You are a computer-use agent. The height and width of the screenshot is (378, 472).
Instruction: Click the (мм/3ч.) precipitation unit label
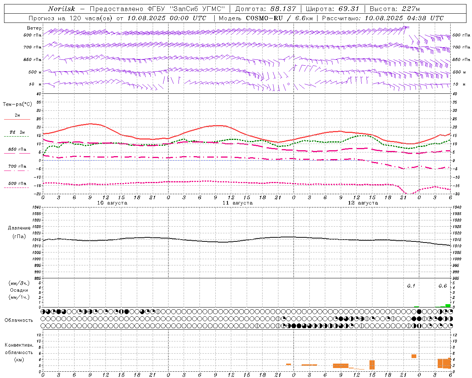click(19, 283)
